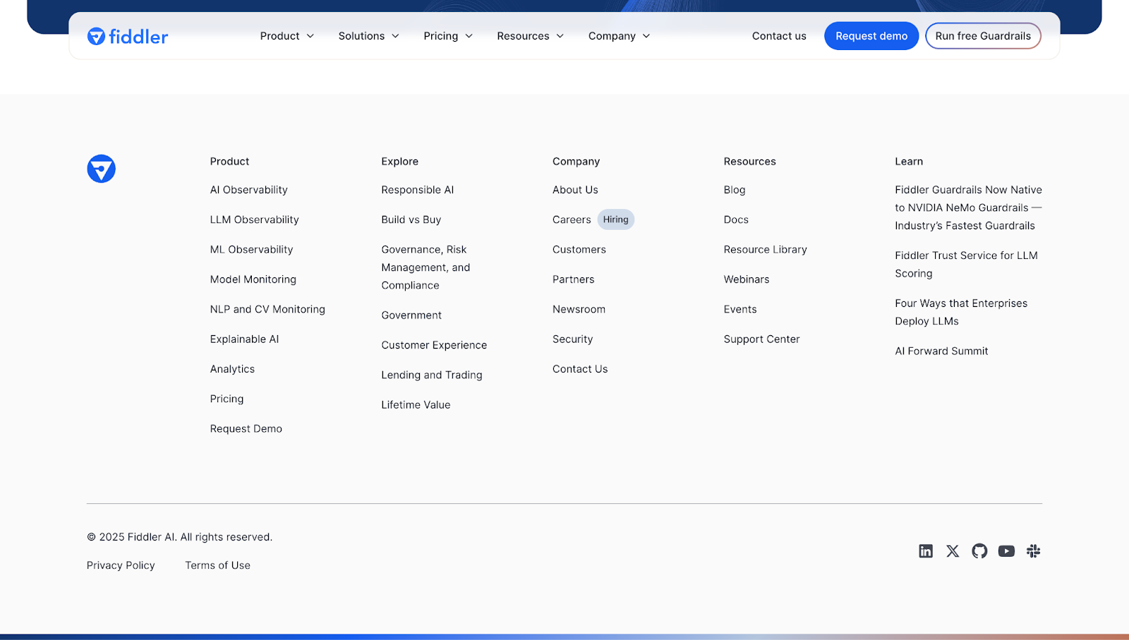Open the Resources menu in the navbar
Screen dimensions: 1129x640
click(x=530, y=36)
